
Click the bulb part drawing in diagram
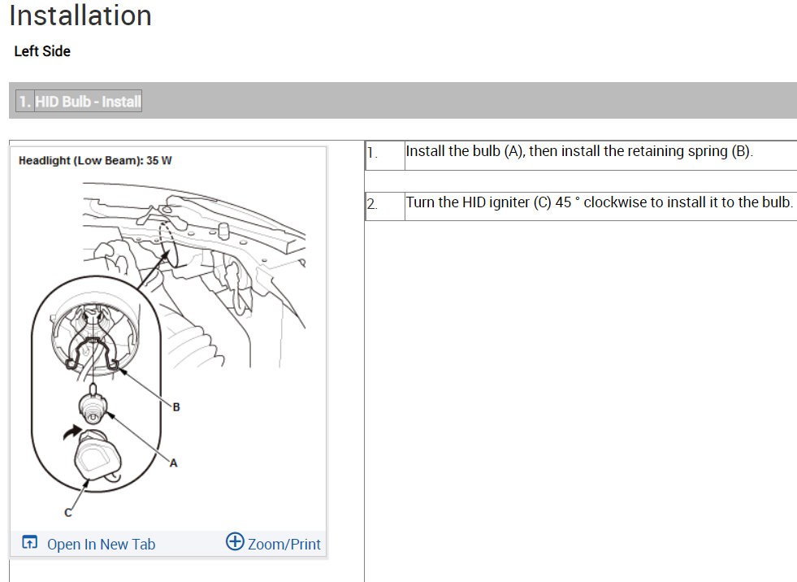point(93,405)
